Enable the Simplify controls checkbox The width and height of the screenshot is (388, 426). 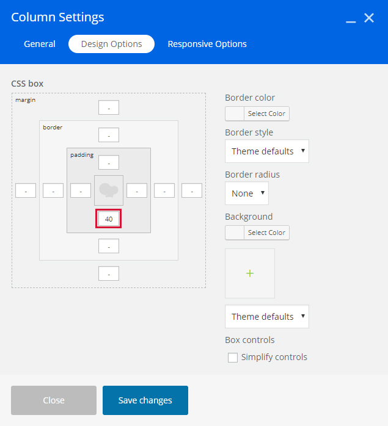point(233,358)
